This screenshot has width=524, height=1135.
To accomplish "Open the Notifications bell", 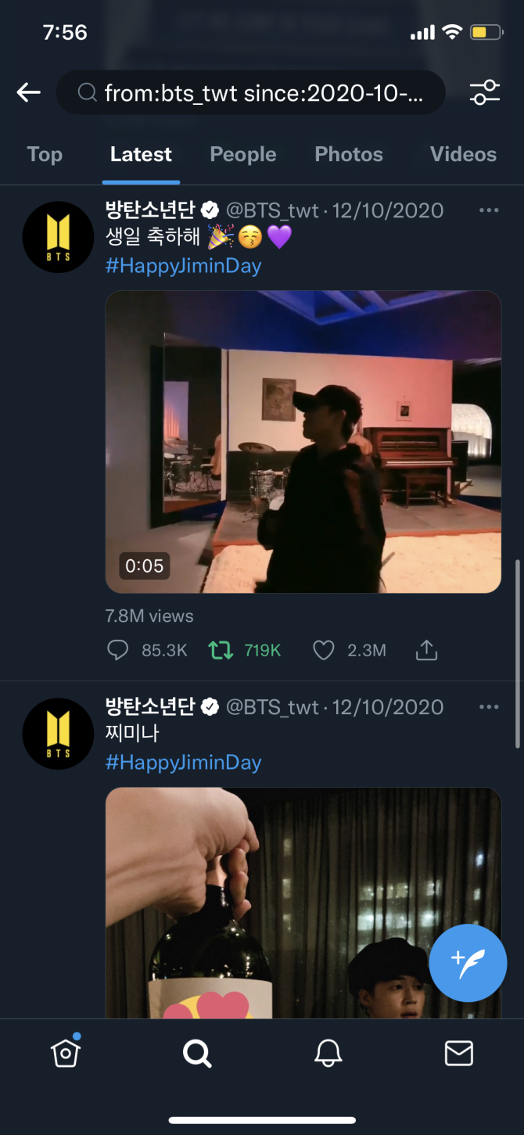I will click(x=328, y=1054).
